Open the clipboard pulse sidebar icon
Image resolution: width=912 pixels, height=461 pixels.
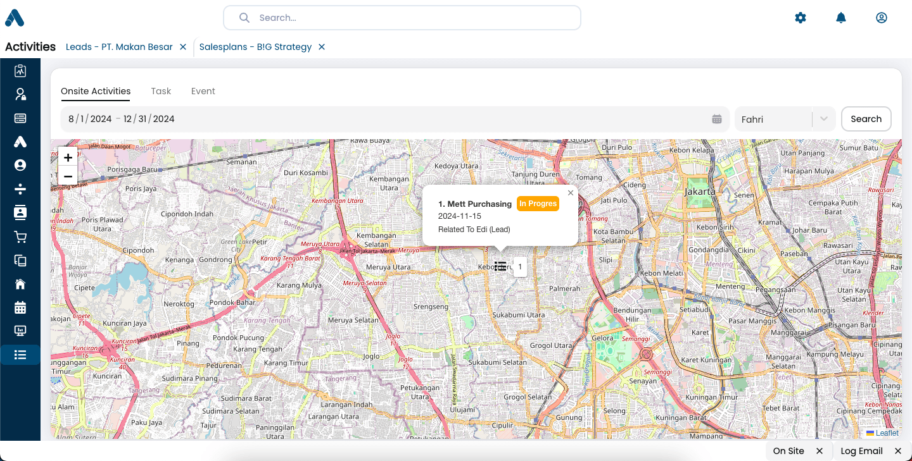pos(20,71)
